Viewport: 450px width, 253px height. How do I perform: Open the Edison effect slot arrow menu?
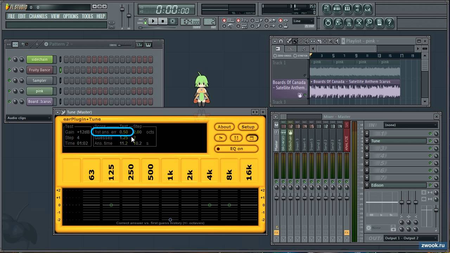coord(367,185)
